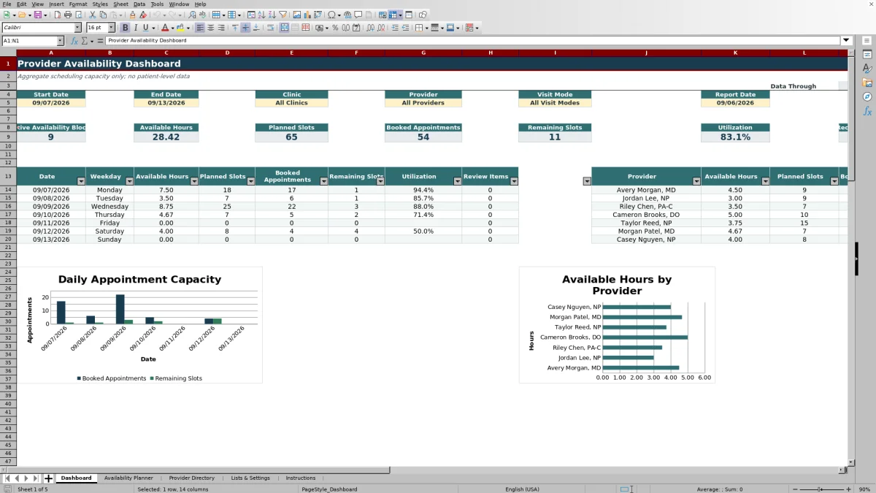876x493 pixels.
Task: Open the sidebar Functions fx icon
Action: (x=867, y=111)
